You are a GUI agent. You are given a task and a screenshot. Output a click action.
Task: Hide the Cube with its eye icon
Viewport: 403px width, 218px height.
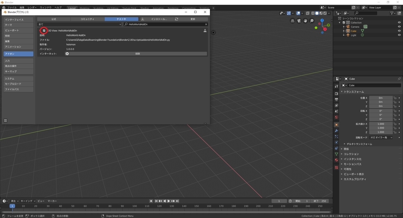(399, 31)
